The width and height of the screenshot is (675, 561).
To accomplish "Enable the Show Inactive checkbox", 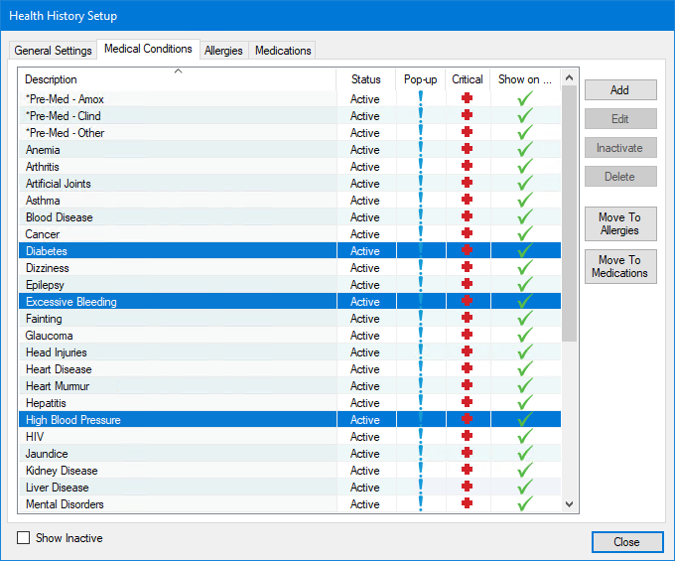I will (x=24, y=538).
